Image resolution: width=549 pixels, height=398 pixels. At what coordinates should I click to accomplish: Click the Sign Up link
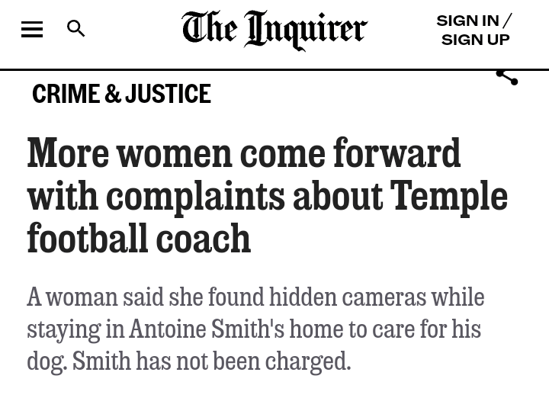point(475,40)
